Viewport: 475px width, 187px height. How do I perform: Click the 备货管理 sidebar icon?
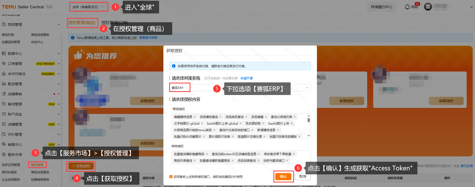[x=4, y=104]
